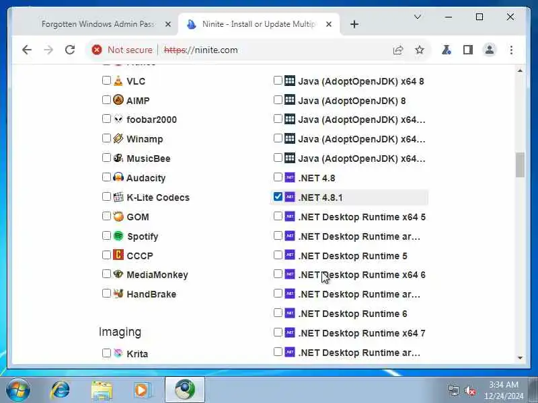Open the Chrome Labs flask icon
The width and height of the screenshot is (538, 403).
click(x=446, y=50)
